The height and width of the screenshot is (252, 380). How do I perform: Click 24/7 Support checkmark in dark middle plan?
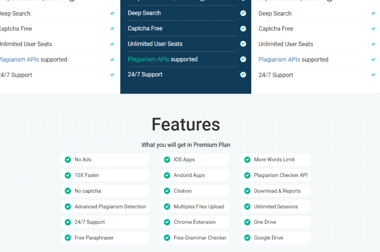[x=243, y=75]
